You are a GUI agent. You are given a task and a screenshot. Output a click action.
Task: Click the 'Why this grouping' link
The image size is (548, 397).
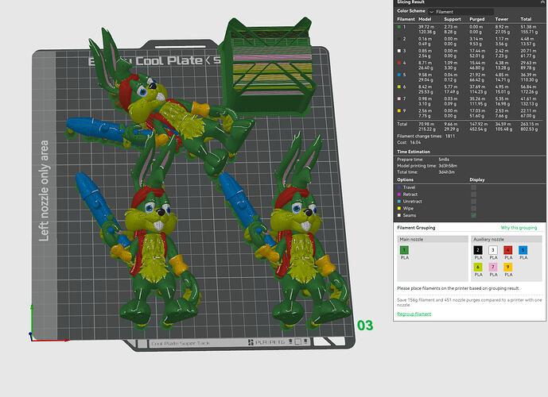(x=519, y=227)
